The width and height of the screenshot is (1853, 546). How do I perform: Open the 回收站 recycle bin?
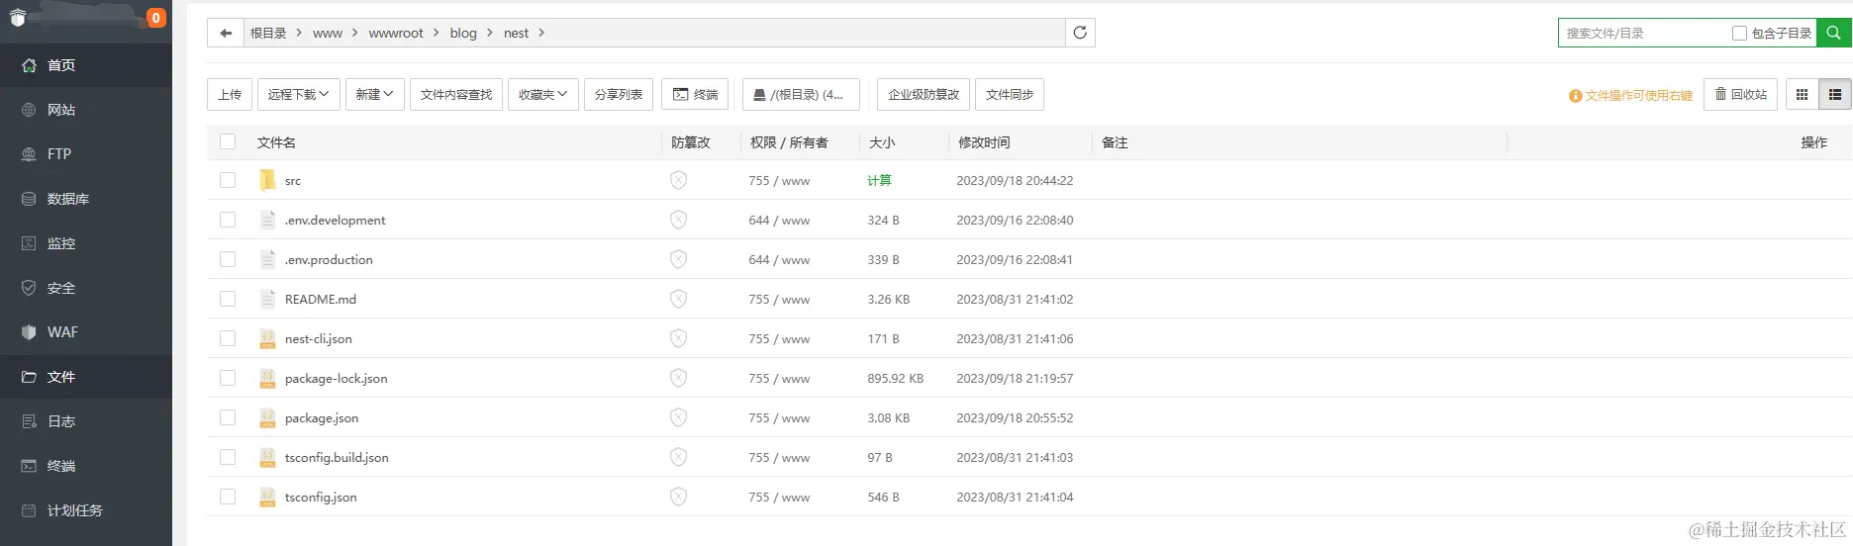1741,95
